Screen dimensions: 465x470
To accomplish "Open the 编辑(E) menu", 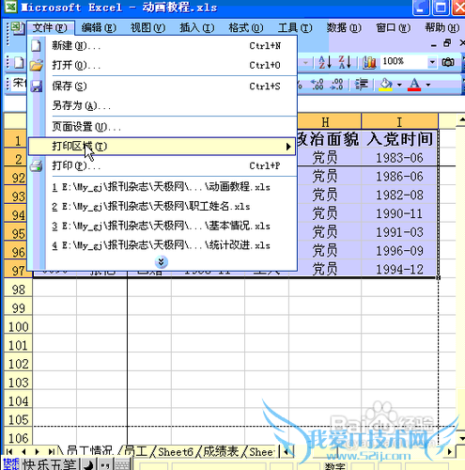I will (x=99, y=28).
